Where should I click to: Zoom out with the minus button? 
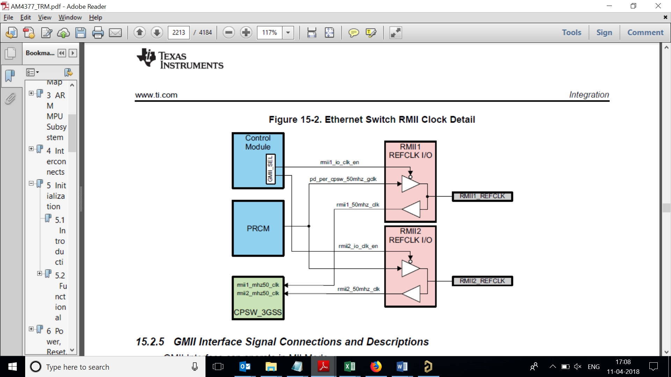(x=229, y=32)
